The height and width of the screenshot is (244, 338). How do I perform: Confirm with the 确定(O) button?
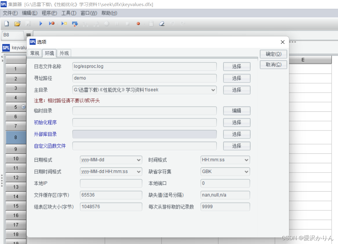pos(273,54)
